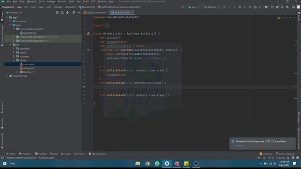
Task: Jump to next highlighted error arrow
Action: 294,18
